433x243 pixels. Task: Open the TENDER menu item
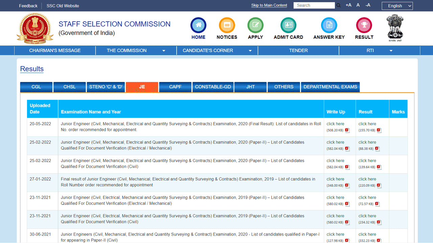(x=298, y=50)
